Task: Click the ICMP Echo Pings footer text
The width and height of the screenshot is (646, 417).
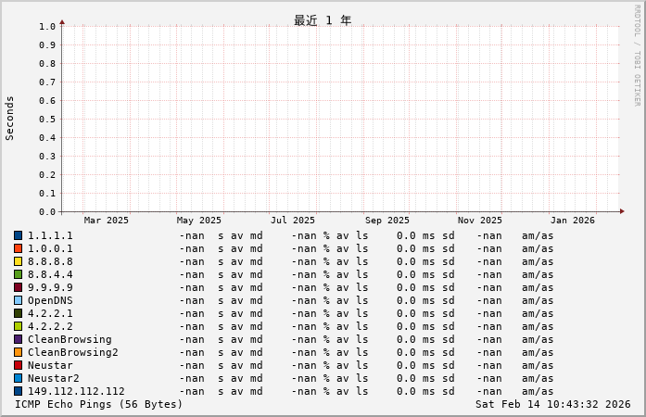Action: tap(99, 404)
